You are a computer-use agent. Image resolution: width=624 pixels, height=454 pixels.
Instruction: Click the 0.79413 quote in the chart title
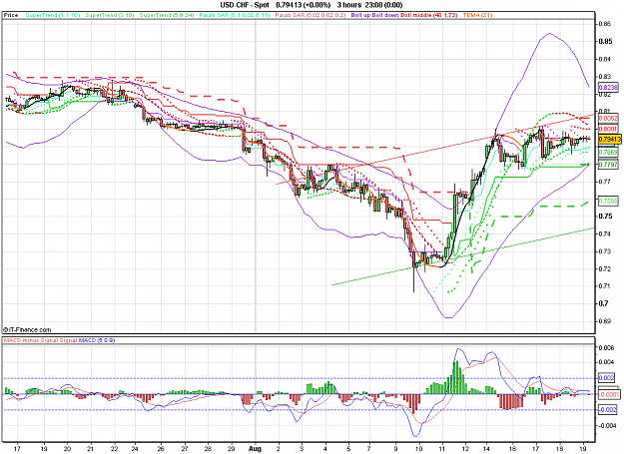(x=289, y=5)
